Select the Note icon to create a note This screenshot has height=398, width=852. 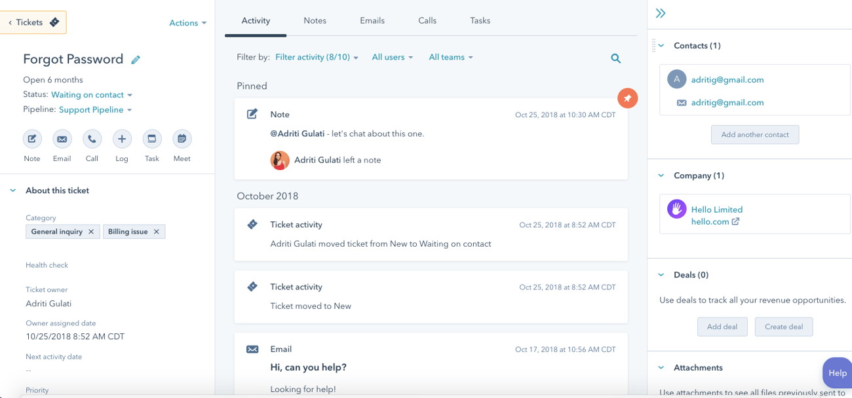pyautogui.click(x=31, y=139)
